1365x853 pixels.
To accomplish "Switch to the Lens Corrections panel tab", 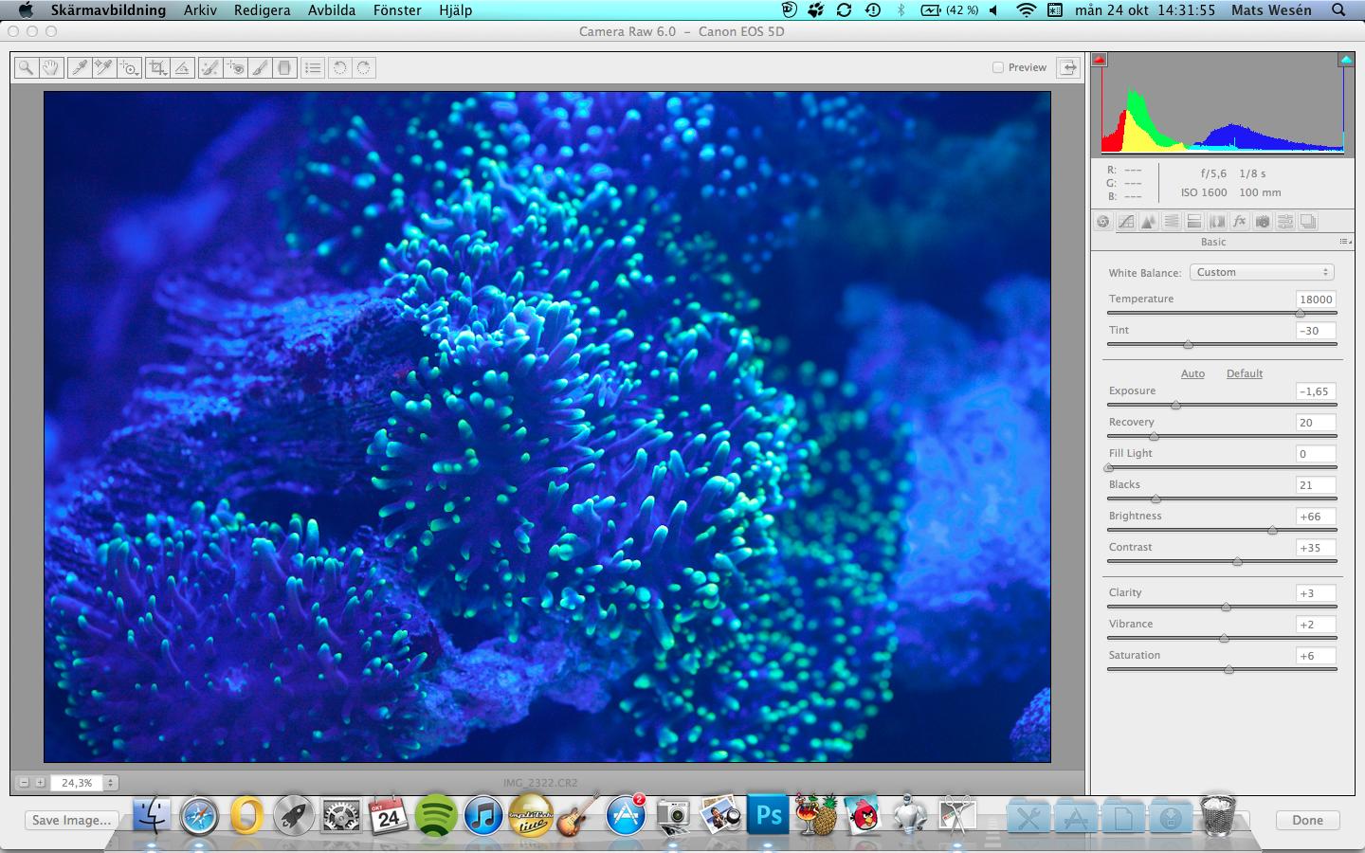I will click(x=1217, y=222).
